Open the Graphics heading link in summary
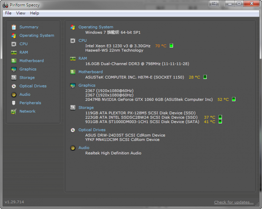The image size is (262, 209). tap(87, 85)
